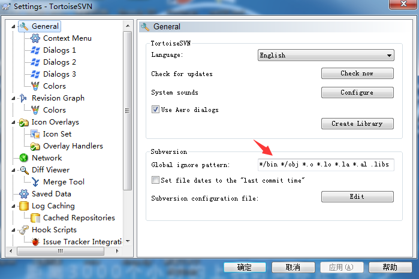Select Context Menu settings page
Viewport: 419px width, 279px height.
tap(67, 38)
